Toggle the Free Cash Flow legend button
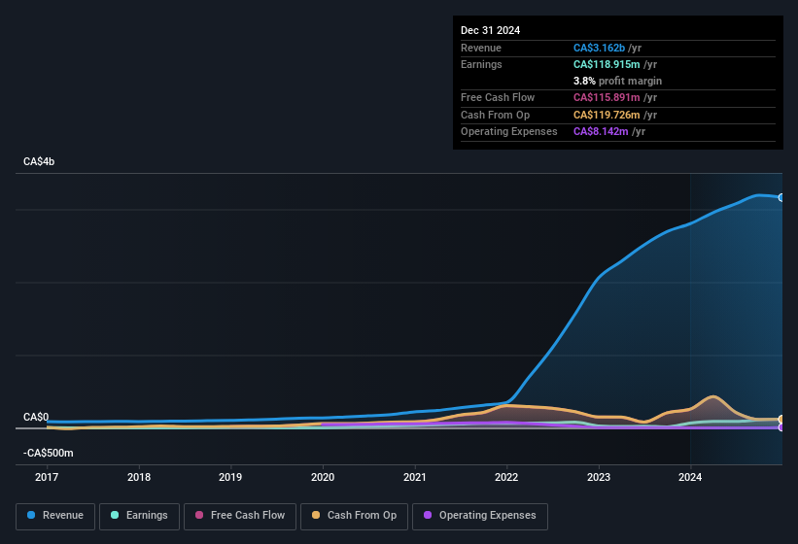Screen dimensions: 798x544 pos(240,517)
